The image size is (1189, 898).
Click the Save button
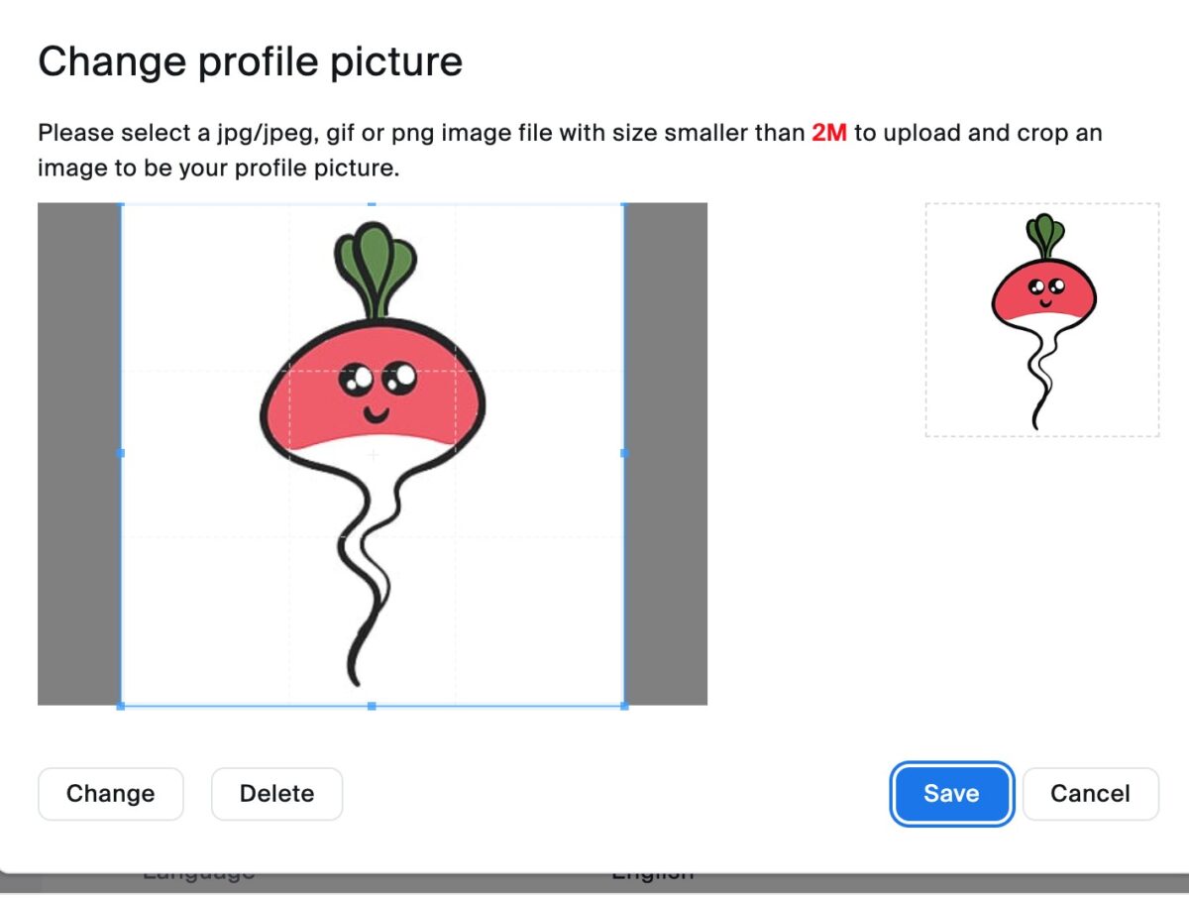pos(951,794)
